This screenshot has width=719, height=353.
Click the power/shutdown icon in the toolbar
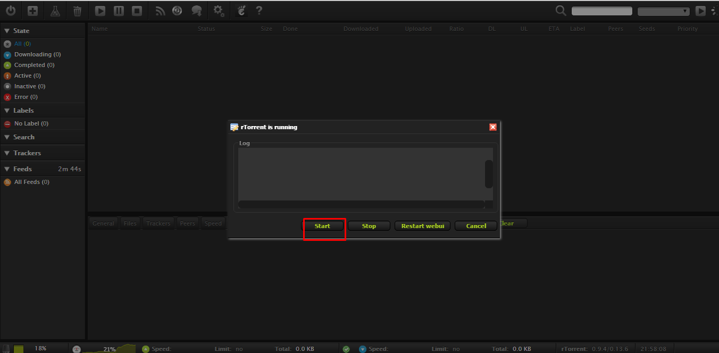click(x=11, y=11)
